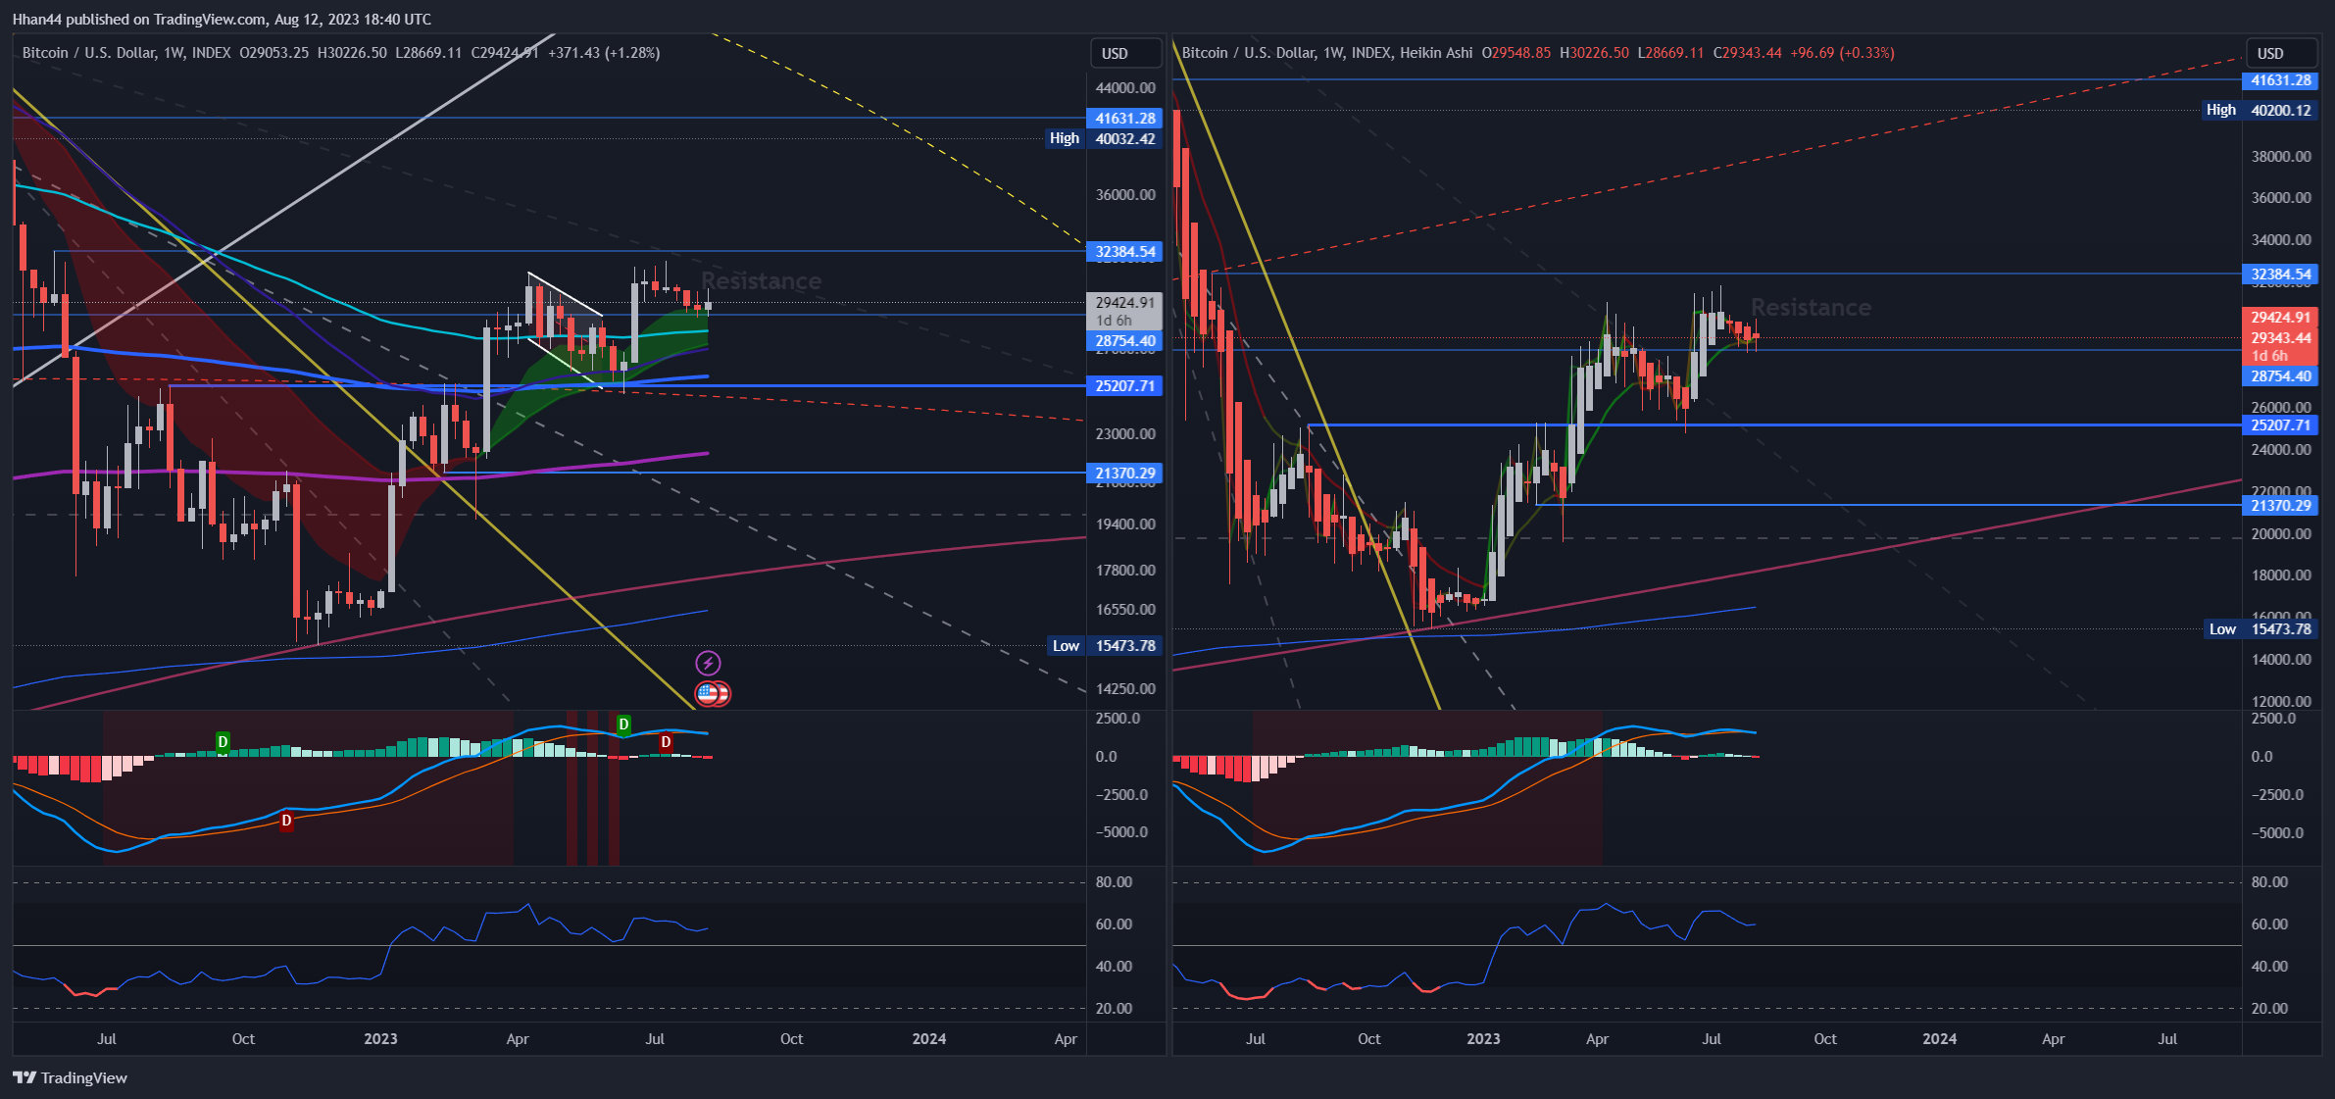Select 21370.29 level label on candlestick chart
2335x1099 pixels.
click(1124, 474)
